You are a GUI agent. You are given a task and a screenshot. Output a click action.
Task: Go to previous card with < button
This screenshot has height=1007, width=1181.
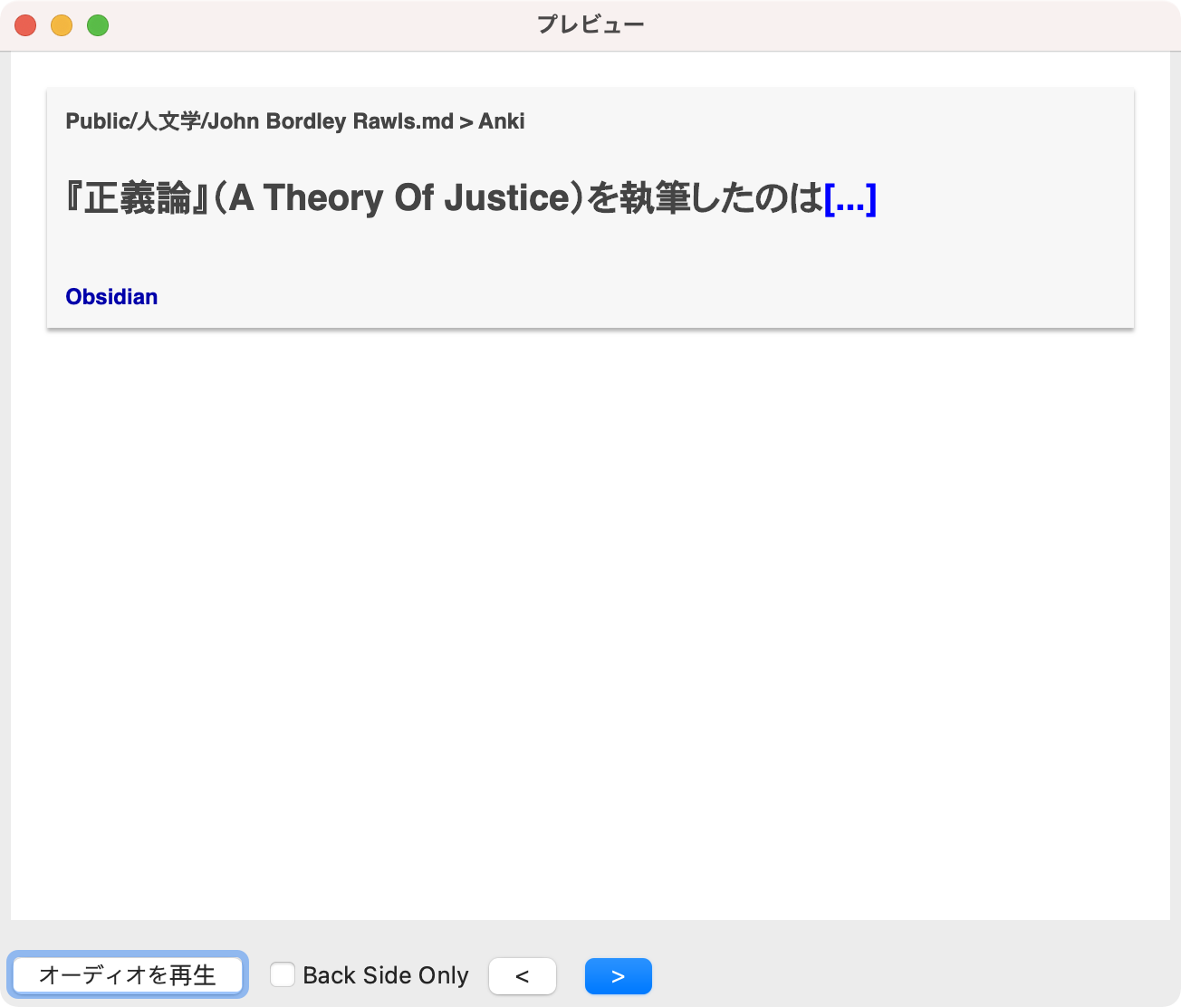522,976
